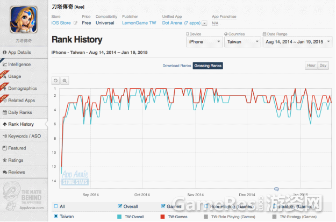Viewport: 336px width, 222px height.
Task: Open Demographics section
Action: 24,88
